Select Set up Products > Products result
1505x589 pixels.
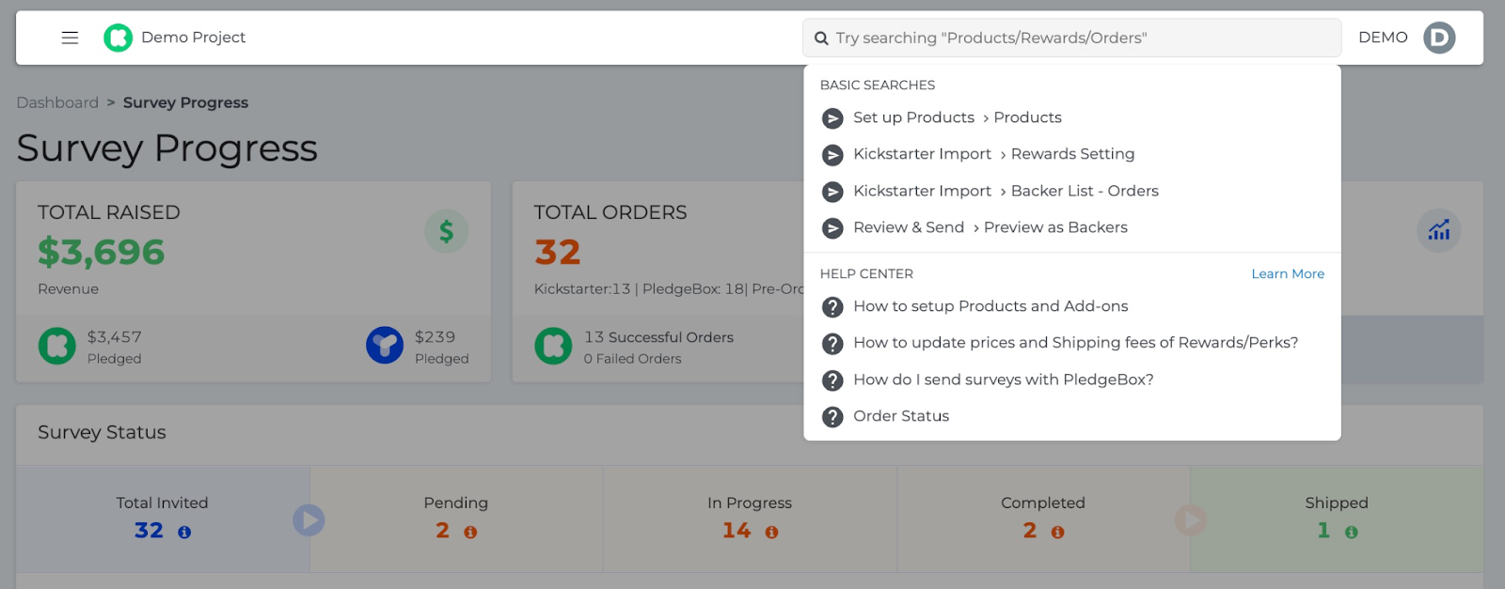click(957, 117)
